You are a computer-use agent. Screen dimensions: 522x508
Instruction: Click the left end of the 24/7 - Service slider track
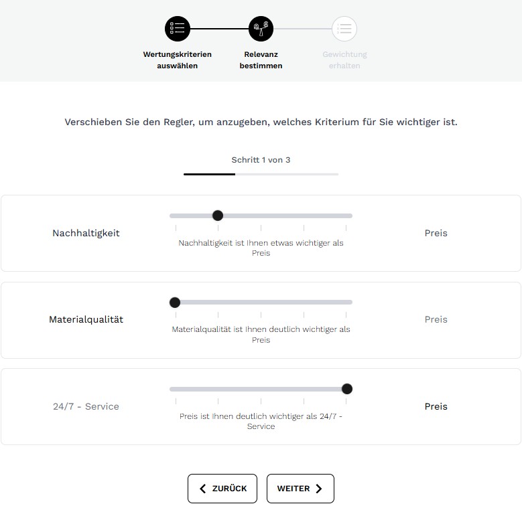coord(174,389)
